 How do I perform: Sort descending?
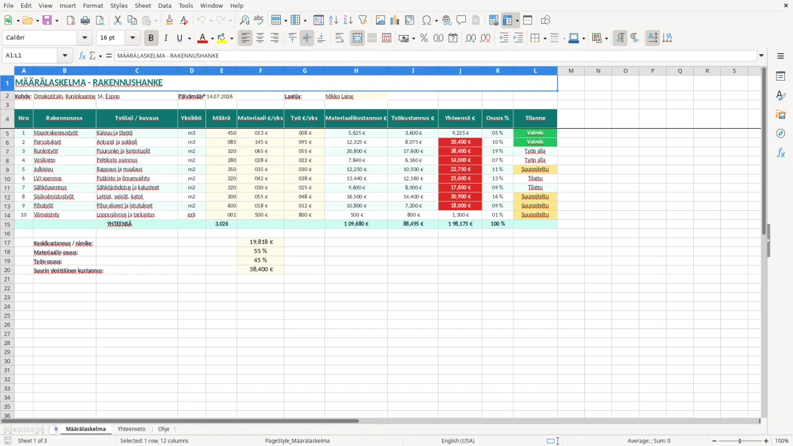[348, 20]
